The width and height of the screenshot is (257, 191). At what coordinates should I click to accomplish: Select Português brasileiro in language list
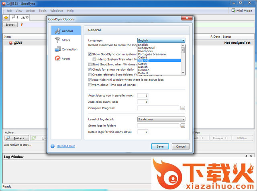click(x=159, y=54)
